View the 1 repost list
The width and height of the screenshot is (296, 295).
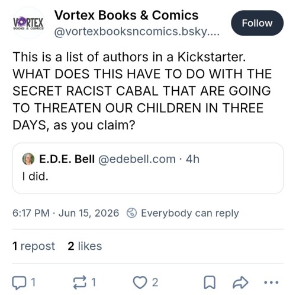(34, 246)
